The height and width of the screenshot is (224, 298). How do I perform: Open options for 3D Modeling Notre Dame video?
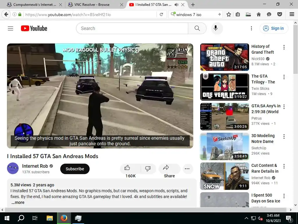coord(284,136)
